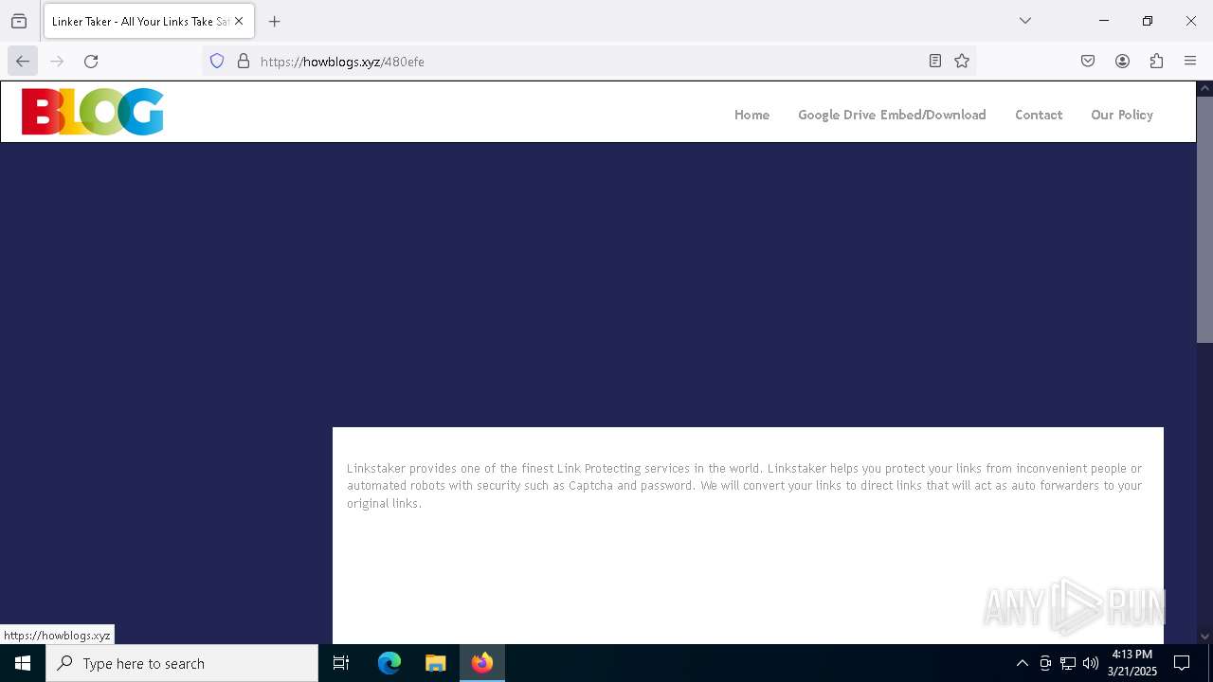Open Firefox account menu
This screenshot has width=1213, height=682.
(1122, 62)
